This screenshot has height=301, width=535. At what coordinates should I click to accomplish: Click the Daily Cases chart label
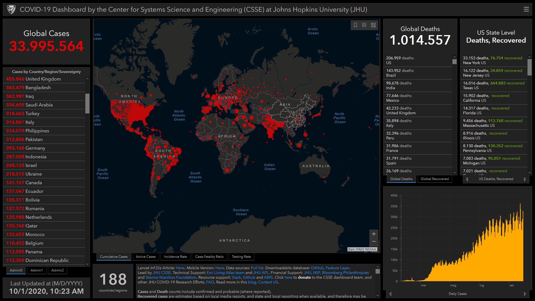pyautogui.click(x=458, y=294)
